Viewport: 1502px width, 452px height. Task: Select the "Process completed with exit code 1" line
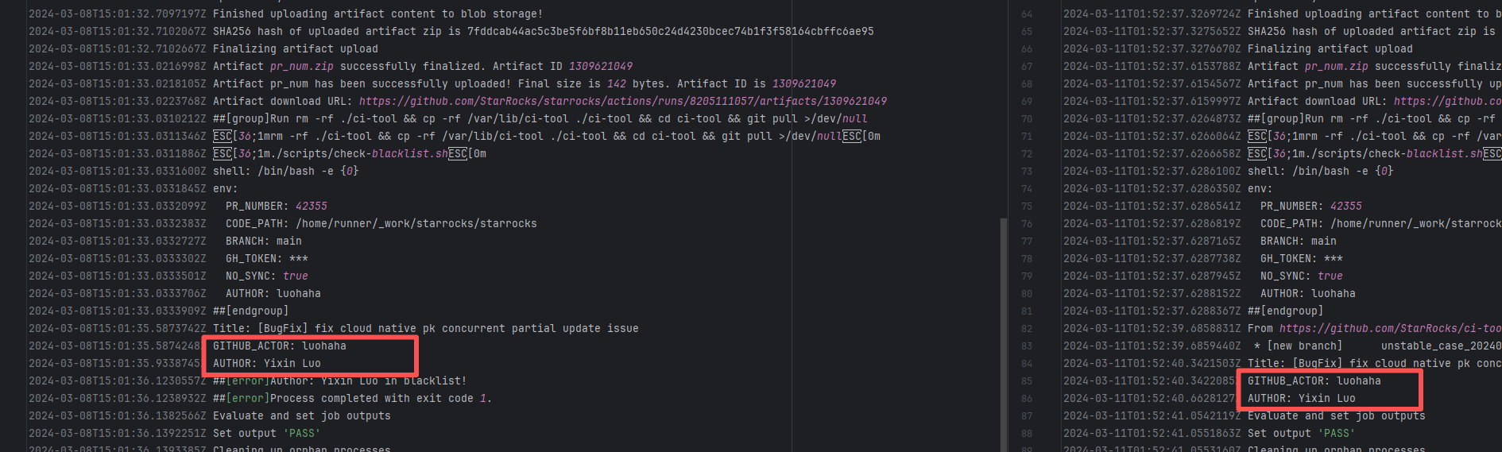(x=380, y=398)
